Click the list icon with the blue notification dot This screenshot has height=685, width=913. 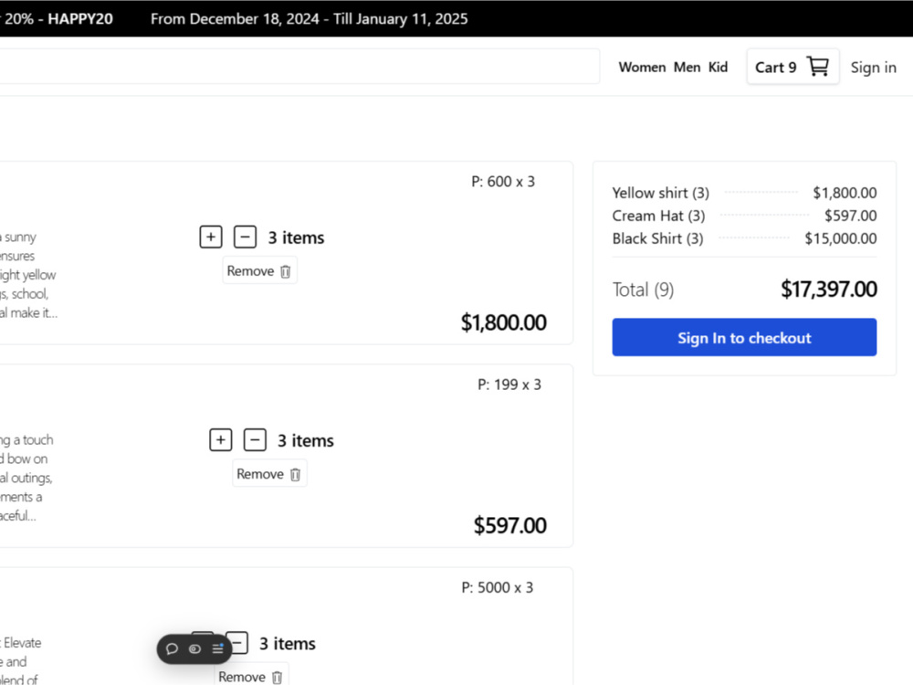click(x=217, y=649)
